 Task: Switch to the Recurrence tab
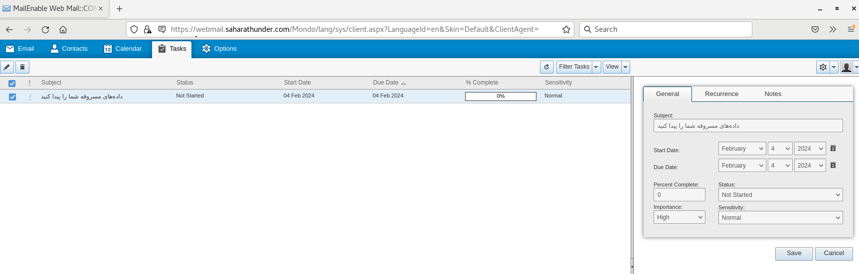click(x=721, y=94)
